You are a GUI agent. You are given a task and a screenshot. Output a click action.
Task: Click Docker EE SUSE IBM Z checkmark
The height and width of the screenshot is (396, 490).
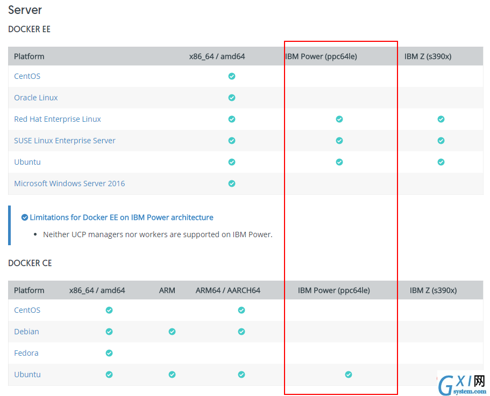click(x=441, y=141)
